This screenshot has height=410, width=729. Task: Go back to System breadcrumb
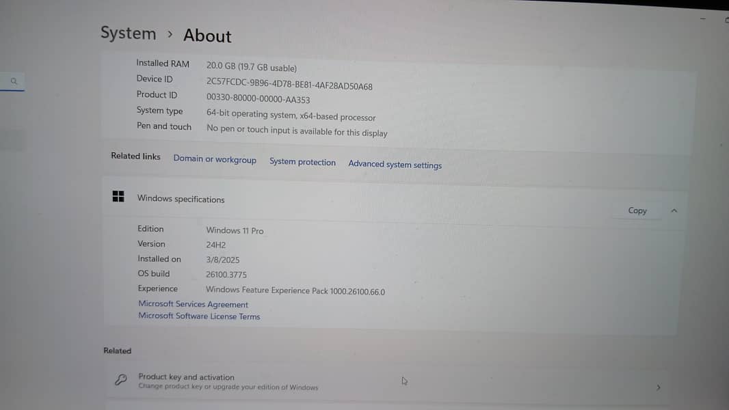click(x=129, y=33)
